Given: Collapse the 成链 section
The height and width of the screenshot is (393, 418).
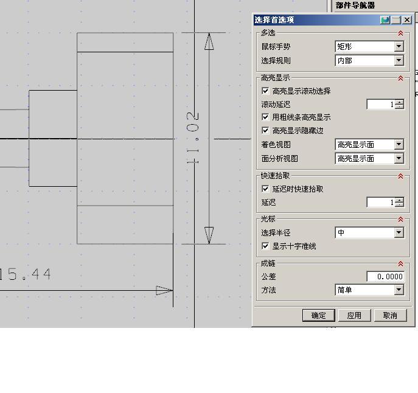Looking at the screenshot, I should 400,264.
